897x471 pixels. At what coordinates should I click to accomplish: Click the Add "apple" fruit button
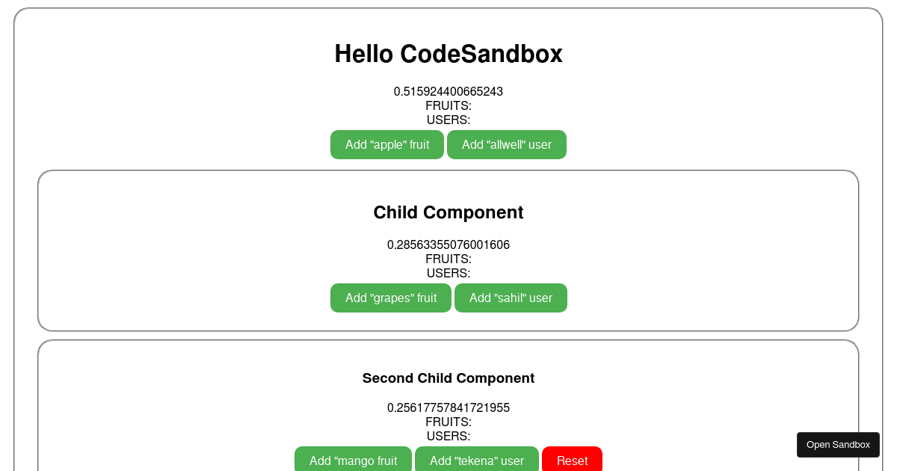point(387,144)
